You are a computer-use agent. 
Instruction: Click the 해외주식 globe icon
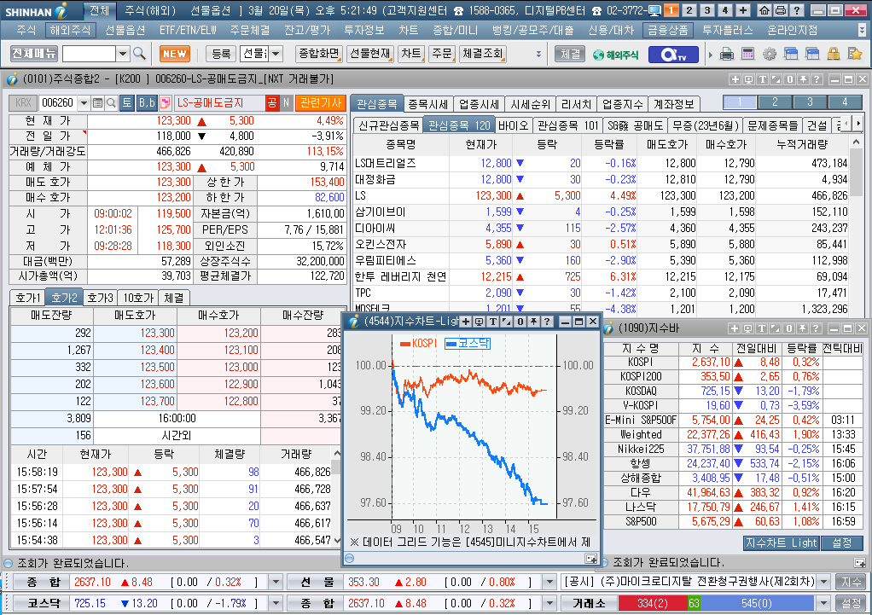pos(614,55)
